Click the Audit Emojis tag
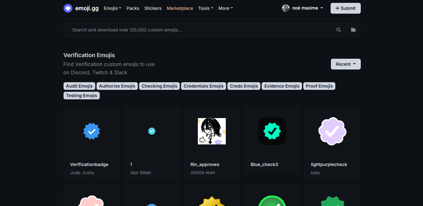This screenshot has width=423, height=206. pos(79,86)
